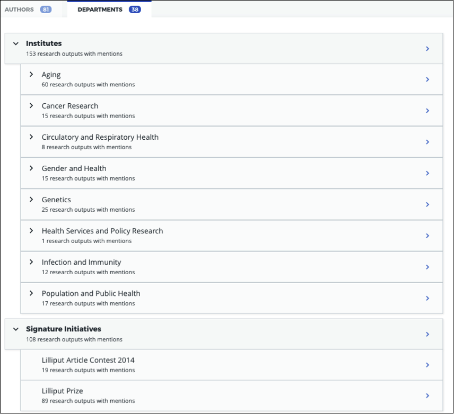The height and width of the screenshot is (414, 454).
Task: Expand the Cancer Research row
Action: tap(31, 106)
